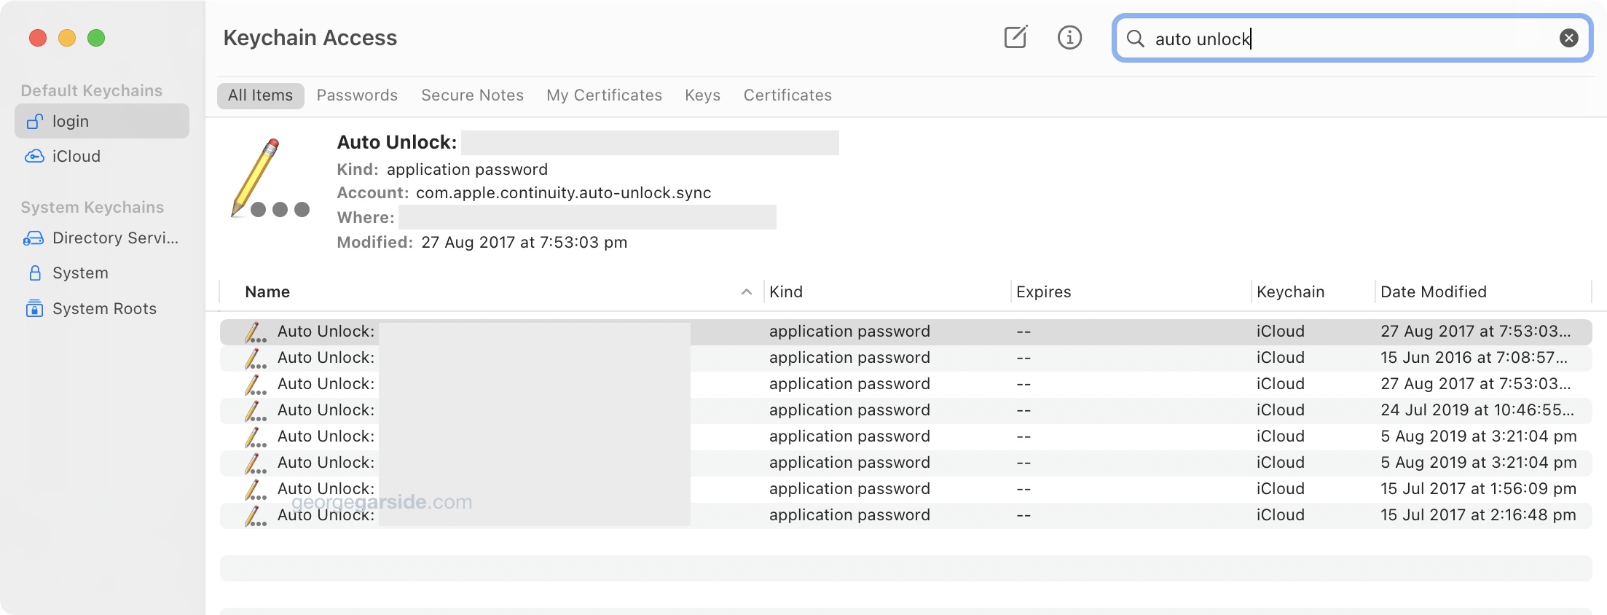Sort the list by Date Modified column
The image size is (1607, 615).
tap(1433, 292)
